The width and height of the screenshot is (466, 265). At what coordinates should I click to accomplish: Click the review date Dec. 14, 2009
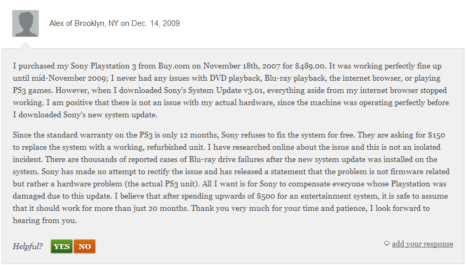(155, 23)
